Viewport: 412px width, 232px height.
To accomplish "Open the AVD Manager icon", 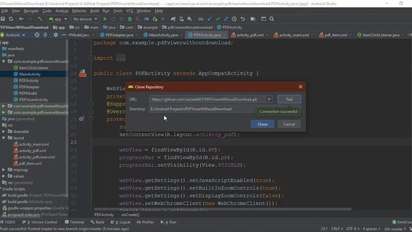I will (182, 19).
